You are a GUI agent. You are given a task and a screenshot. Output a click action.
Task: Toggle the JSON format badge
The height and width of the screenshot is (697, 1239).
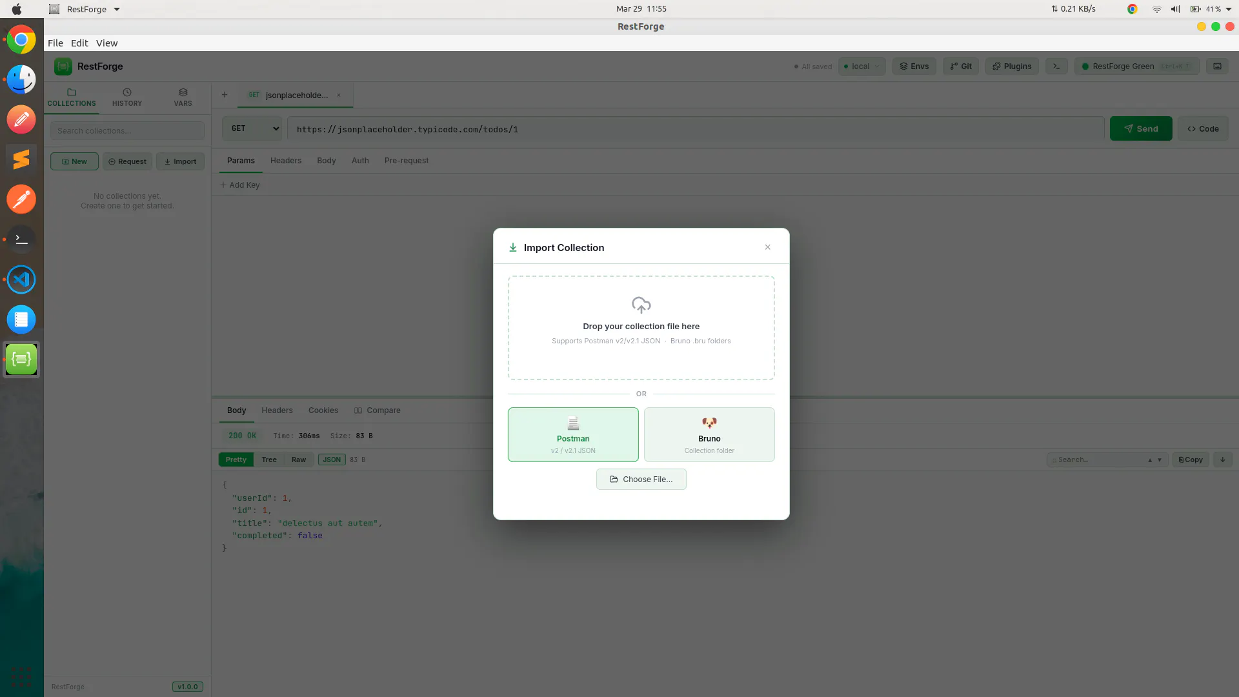coord(332,460)
